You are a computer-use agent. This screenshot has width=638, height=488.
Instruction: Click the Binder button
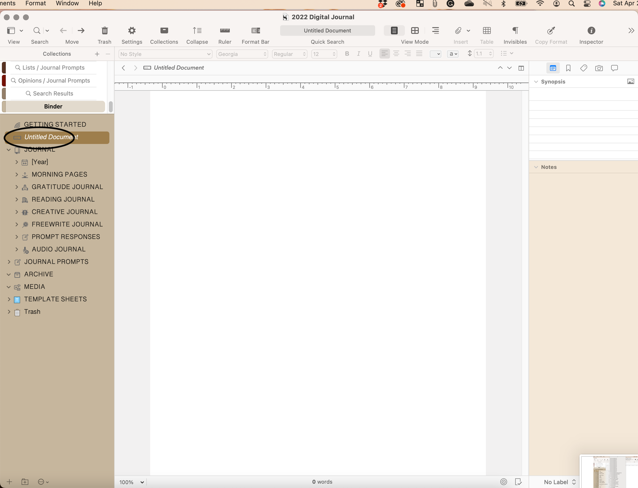click(53, 106)
